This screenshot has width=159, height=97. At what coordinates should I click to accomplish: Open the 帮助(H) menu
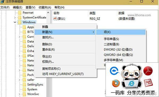[x=59, y=7]
